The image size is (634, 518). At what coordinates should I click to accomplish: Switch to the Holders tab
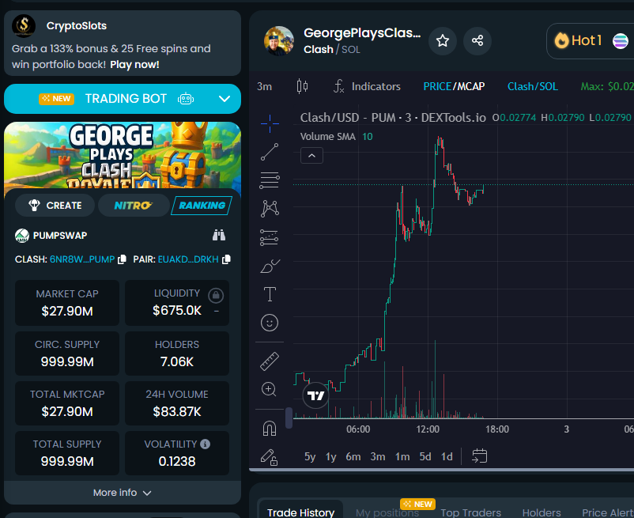click(x=542, y=512)
